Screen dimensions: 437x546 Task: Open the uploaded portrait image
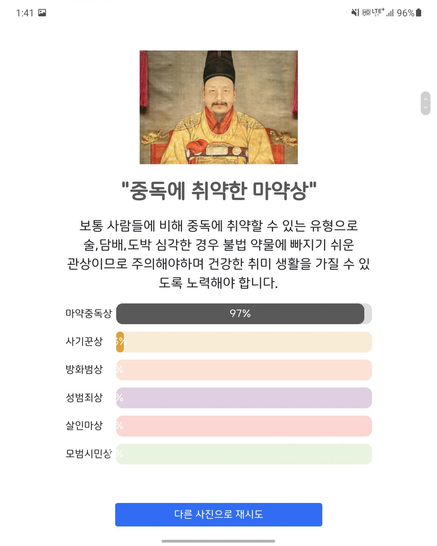[x=218, y=107]
